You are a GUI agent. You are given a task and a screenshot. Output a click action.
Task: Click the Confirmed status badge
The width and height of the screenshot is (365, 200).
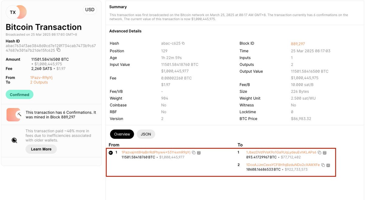click(x=19, y=94)
